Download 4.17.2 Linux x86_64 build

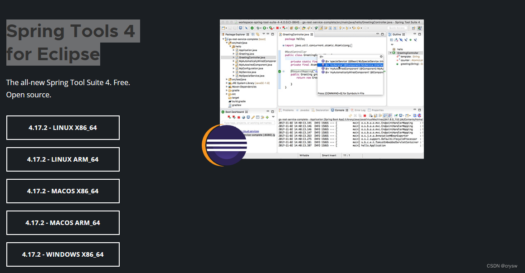click(63, 128)
